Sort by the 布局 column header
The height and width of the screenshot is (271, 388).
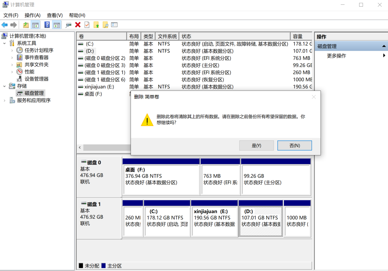coord(134,36)
